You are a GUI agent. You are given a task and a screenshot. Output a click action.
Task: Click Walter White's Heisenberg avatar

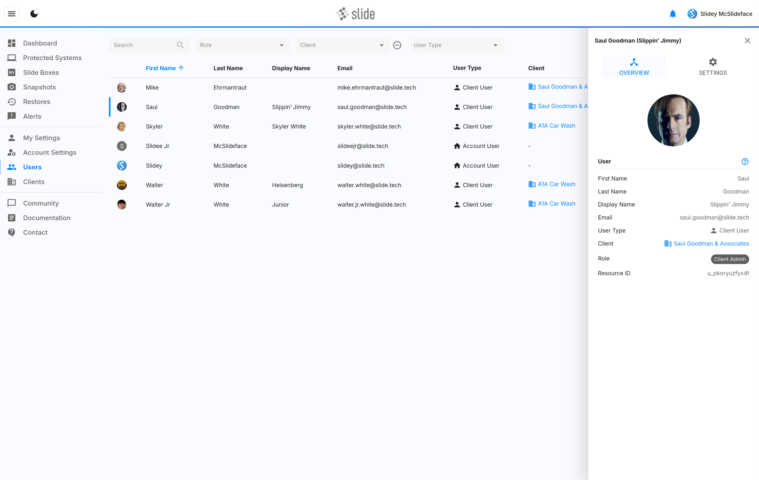(122, 185)
